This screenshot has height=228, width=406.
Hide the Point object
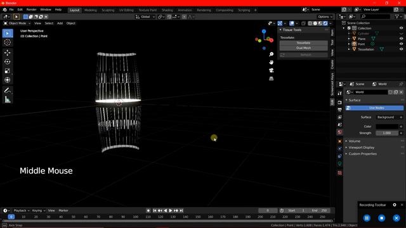(x=401, y=44)
